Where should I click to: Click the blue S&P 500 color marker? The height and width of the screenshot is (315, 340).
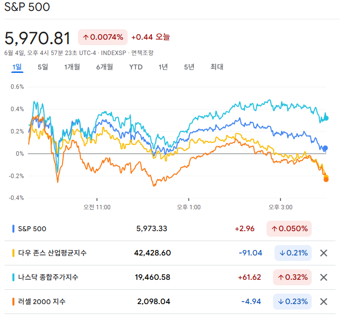[x=13, y=229]
